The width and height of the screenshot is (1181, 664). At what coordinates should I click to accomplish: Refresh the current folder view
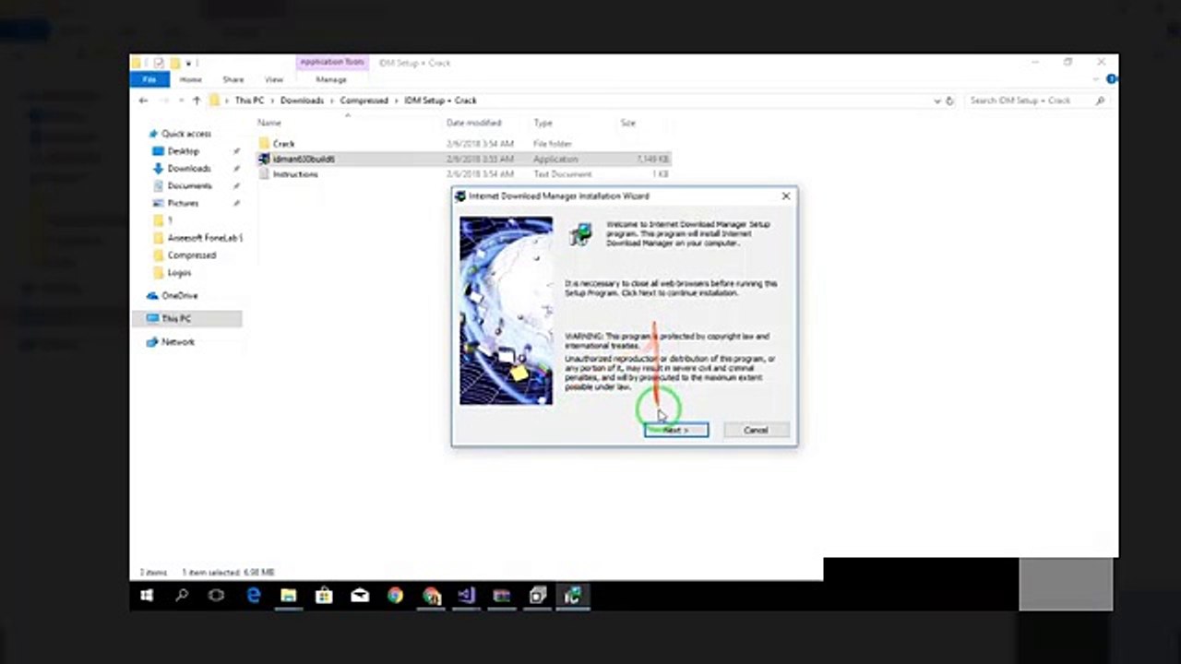pyautogui.click(x=950, y=101)
